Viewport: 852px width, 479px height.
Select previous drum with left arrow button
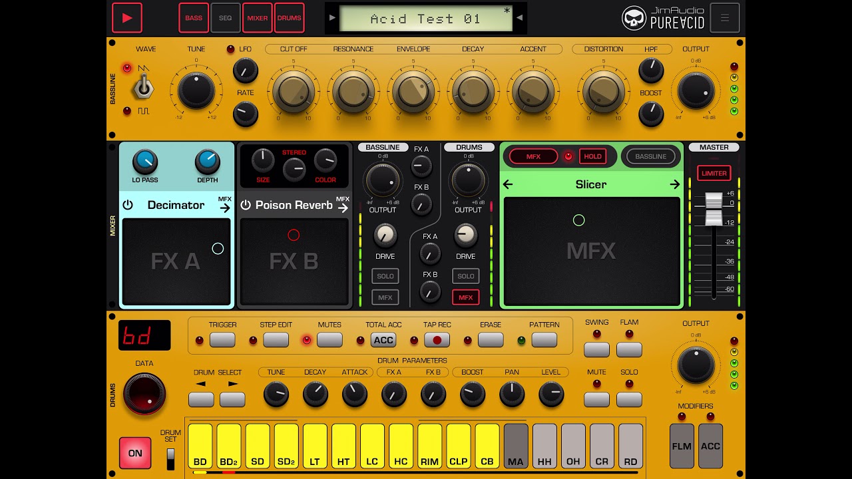(201, 399)
